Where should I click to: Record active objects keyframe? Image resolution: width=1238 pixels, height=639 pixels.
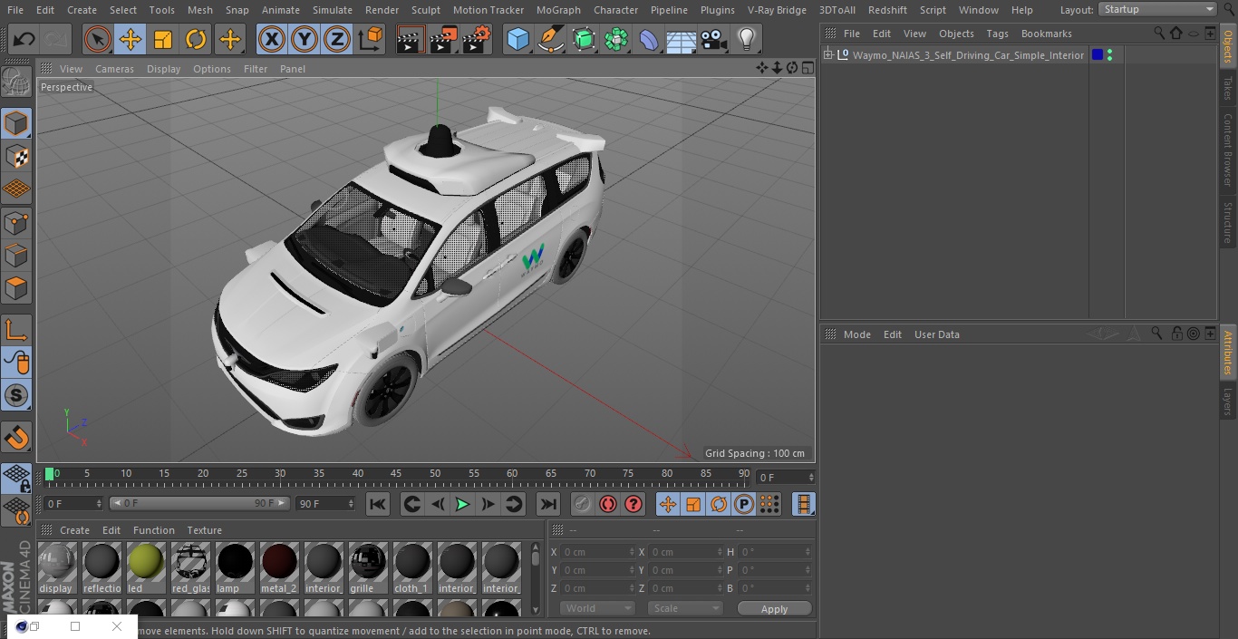(583, 504)
